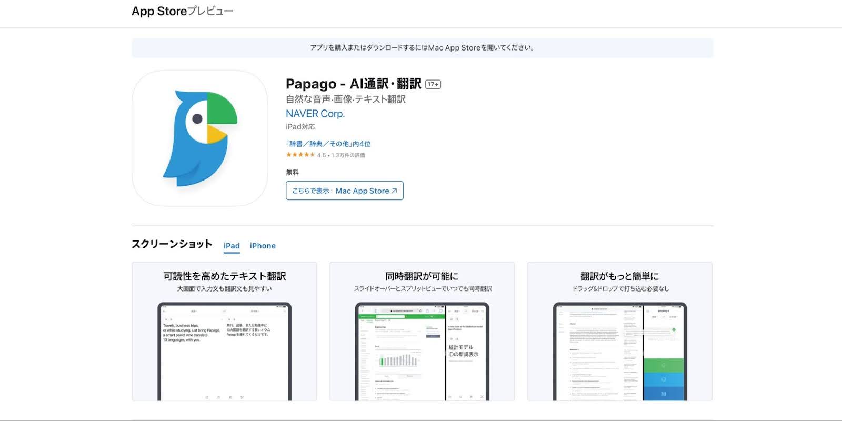842x421 pixels.
Task: Click the Papago - AI通訳・翻訳 title
Action: (x=353, y=84)
